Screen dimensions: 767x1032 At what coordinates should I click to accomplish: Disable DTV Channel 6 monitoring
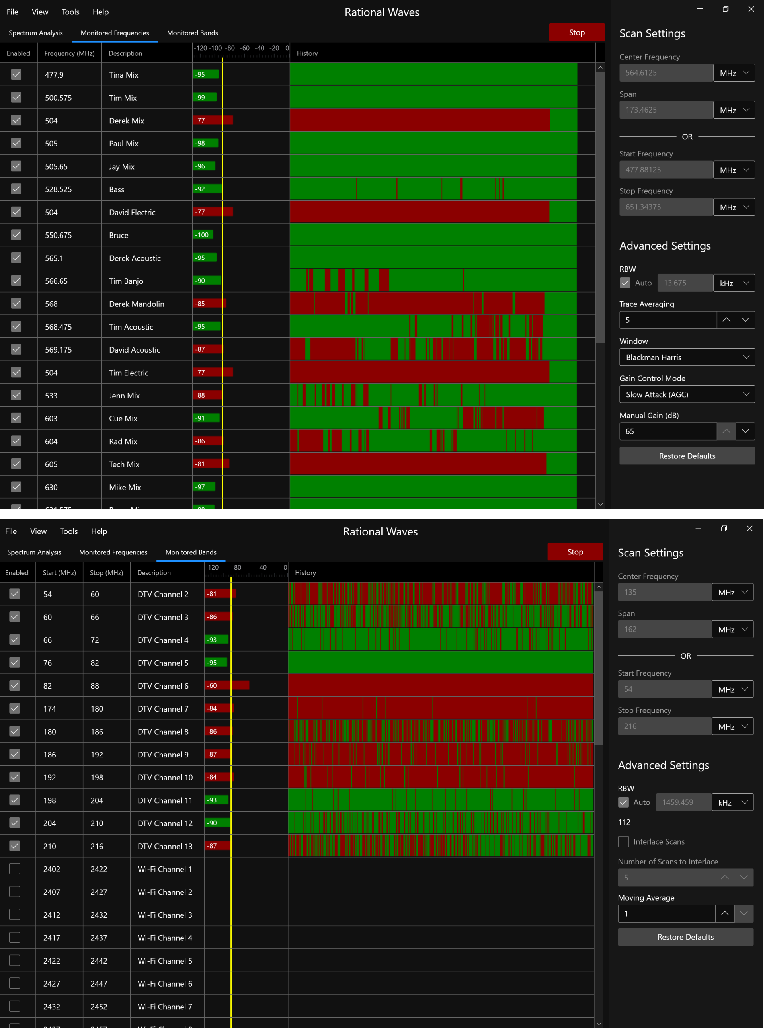tap(15, 686)
